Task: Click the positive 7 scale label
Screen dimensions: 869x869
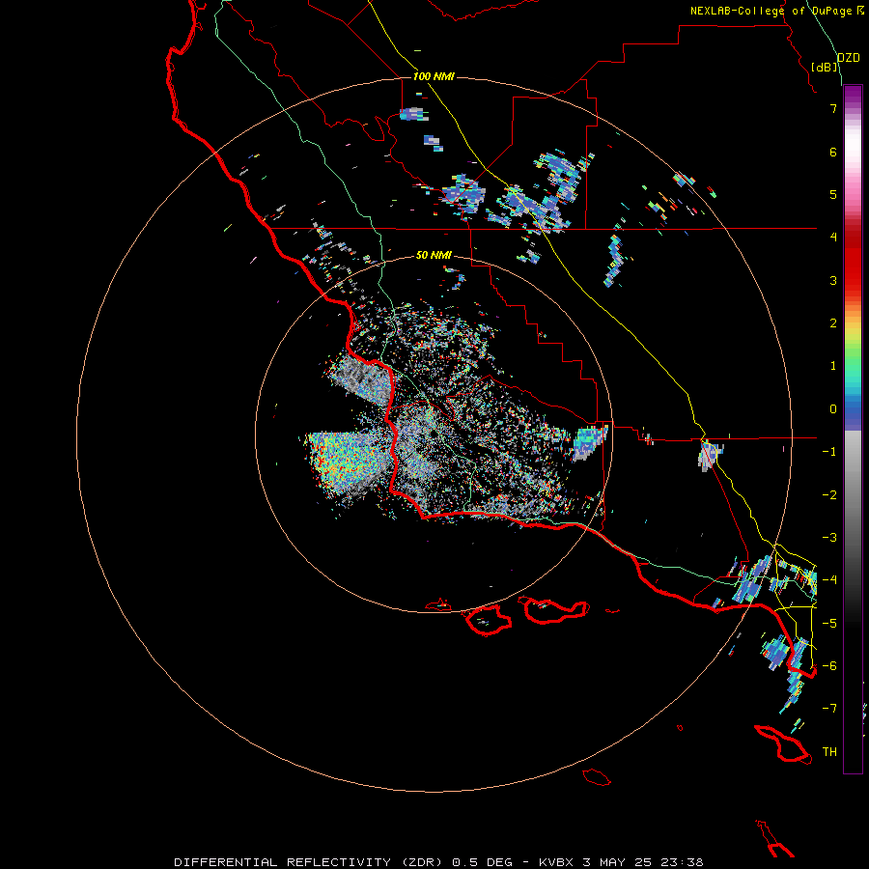Action: 833,108
